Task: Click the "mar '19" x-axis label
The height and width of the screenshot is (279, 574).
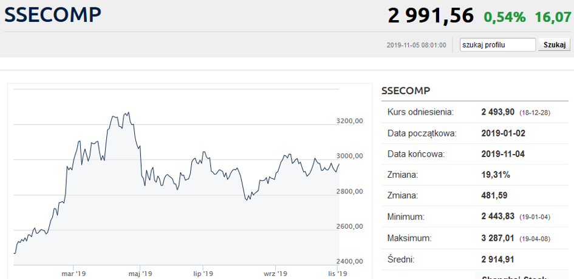Action: (73, 274)
